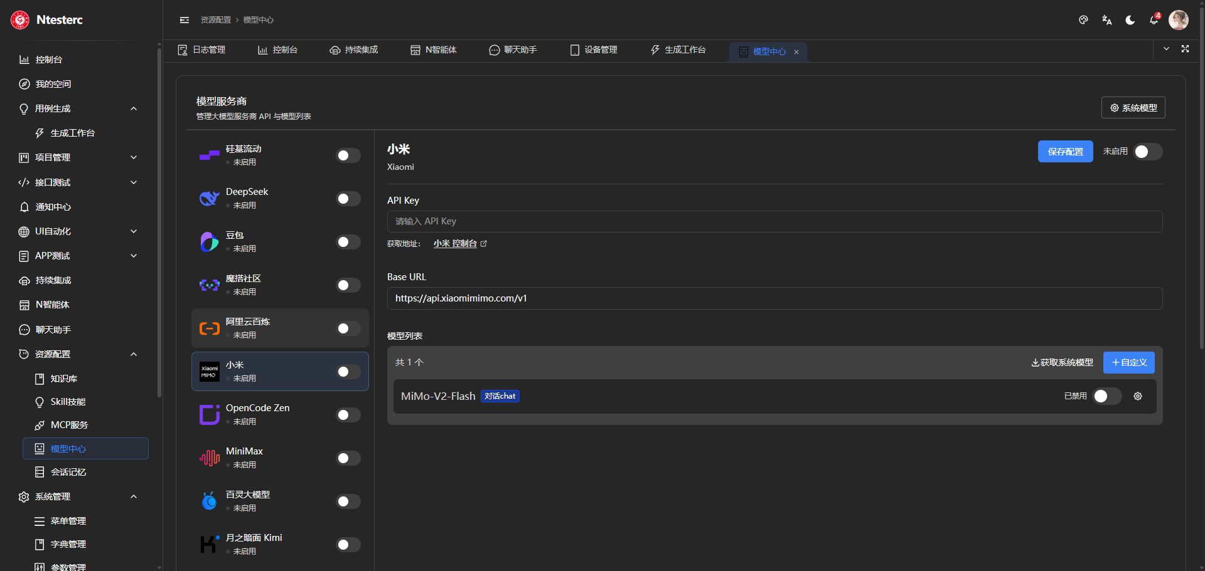Click the sidebar collapse menu icon

click(185, 20)
